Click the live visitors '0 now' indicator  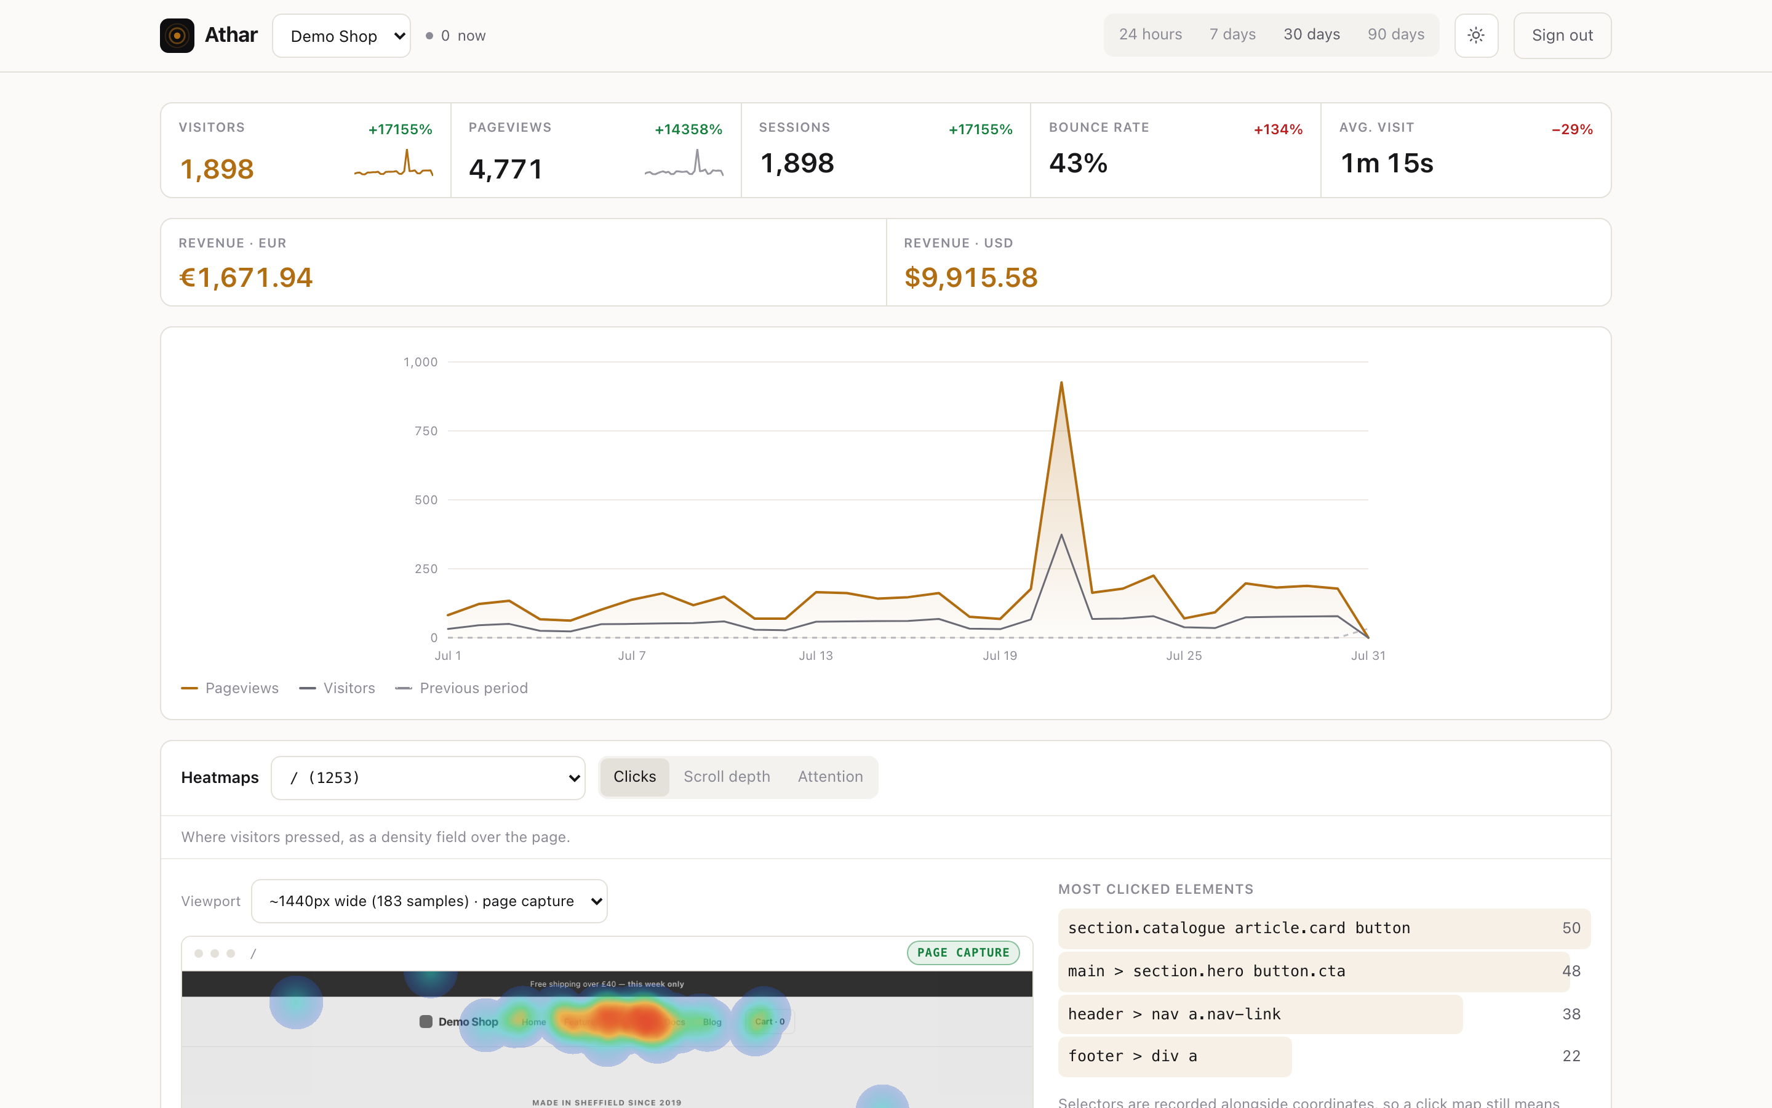tap(455, 36)
